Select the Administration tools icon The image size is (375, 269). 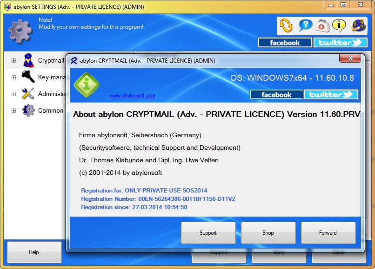(x=28, y=94)
